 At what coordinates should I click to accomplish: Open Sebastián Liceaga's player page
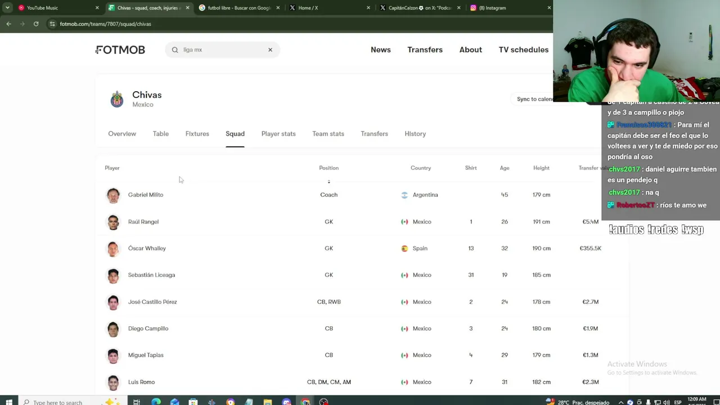coord(151,275)
